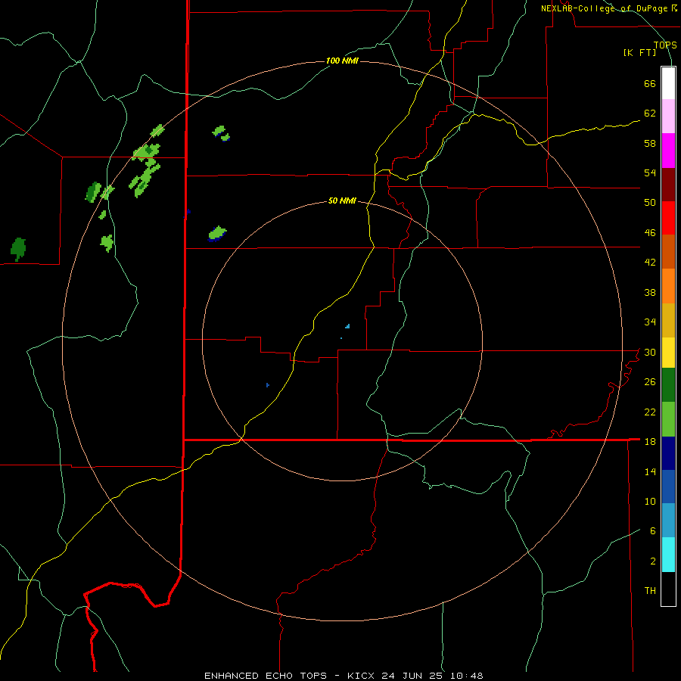Click the 14 legend value

[650, 471]
